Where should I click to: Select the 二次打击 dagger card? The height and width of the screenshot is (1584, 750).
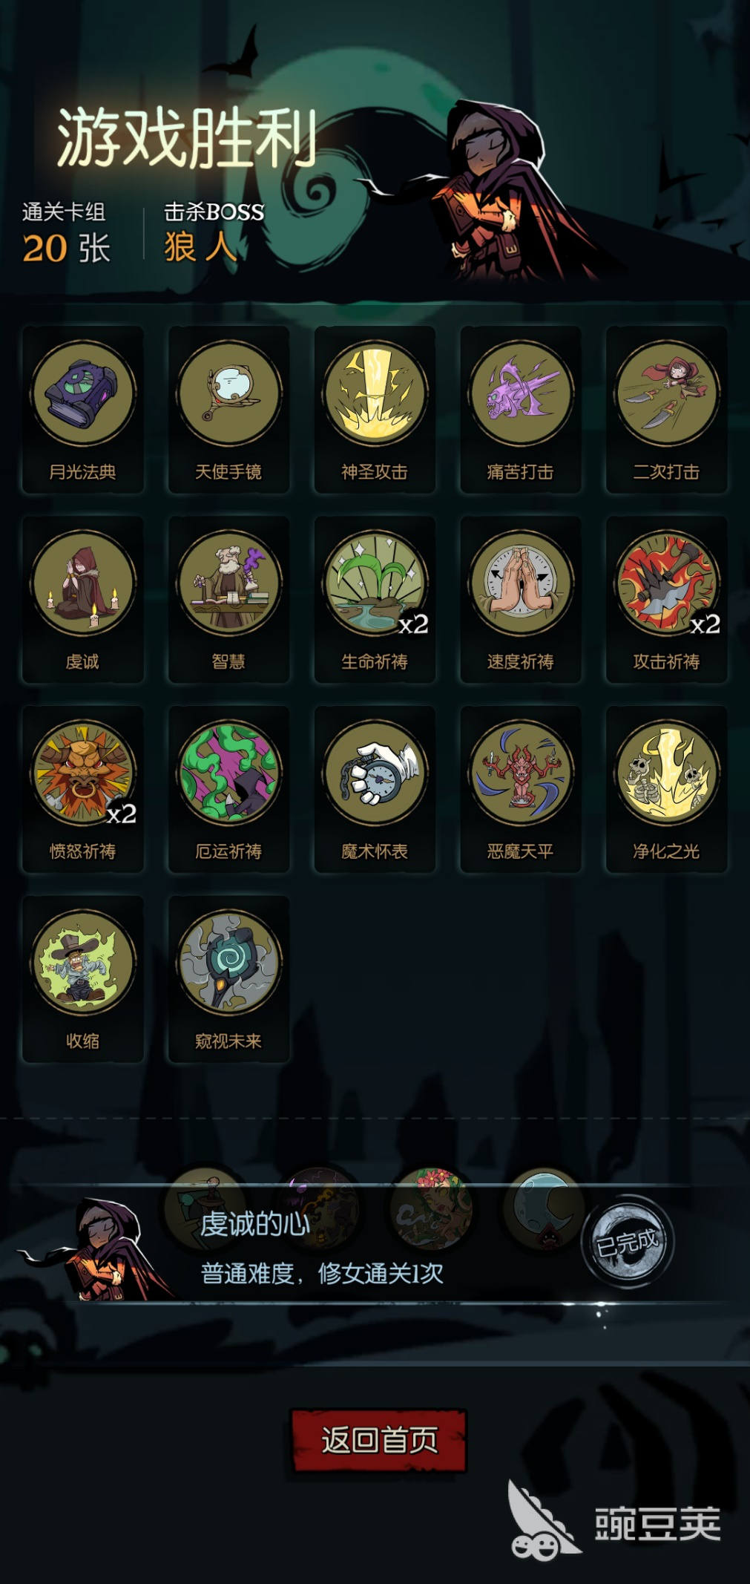coord(666,409)
